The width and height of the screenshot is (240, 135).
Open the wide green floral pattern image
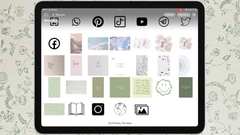[x=54, y=109]
